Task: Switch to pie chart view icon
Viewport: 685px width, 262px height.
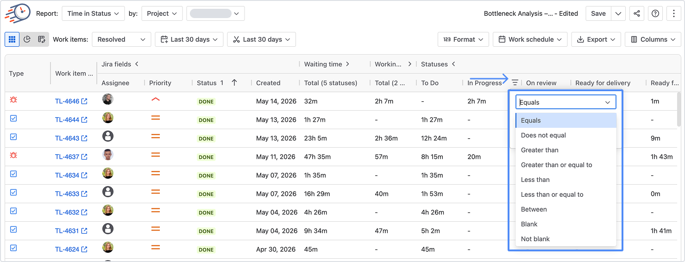Action: pyautogui.click(x=27, y=39)
